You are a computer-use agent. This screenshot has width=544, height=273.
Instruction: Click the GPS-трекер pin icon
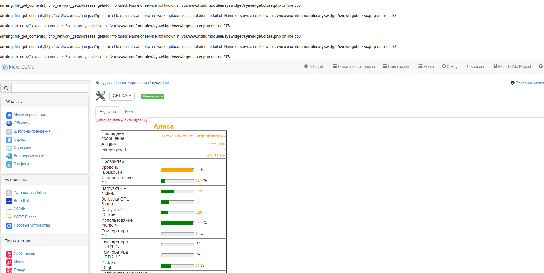click(9, 254)
